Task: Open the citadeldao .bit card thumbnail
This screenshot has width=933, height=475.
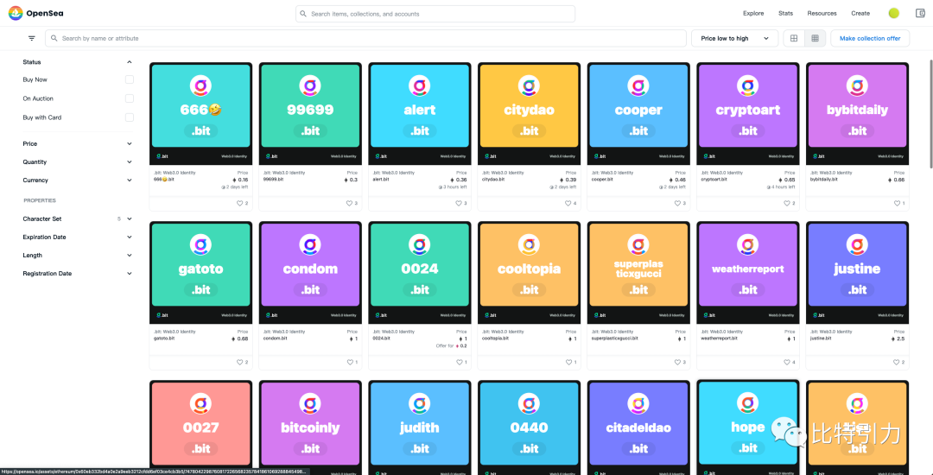Action: coord(638,427)
